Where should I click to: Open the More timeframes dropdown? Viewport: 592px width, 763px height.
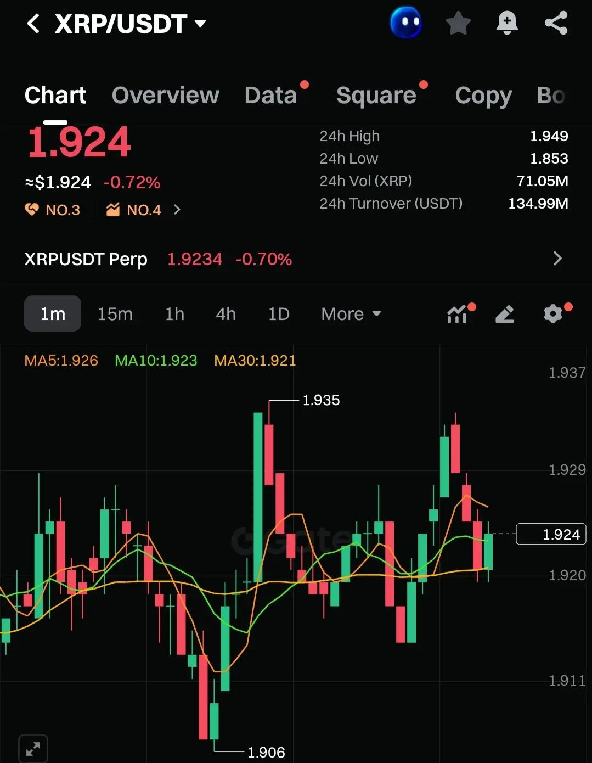351,314
